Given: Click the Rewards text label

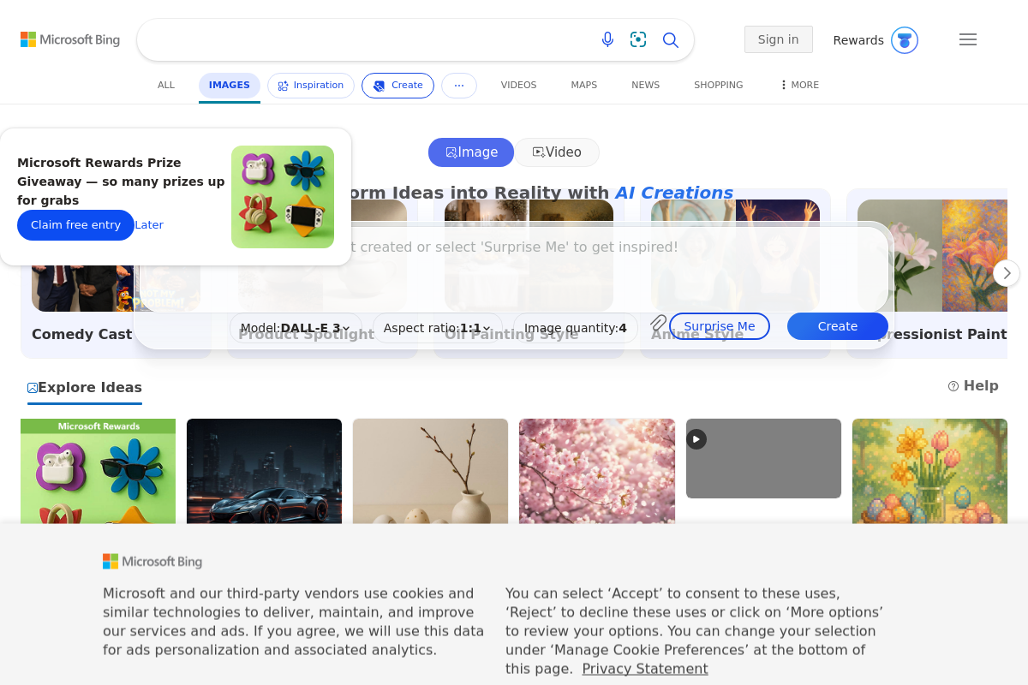Looking at the screenshot, I should click(x=858, y=40).
